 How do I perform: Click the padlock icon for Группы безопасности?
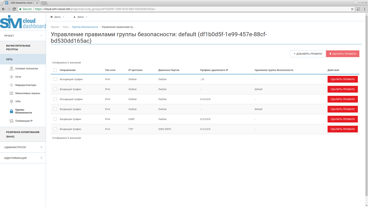11,111
